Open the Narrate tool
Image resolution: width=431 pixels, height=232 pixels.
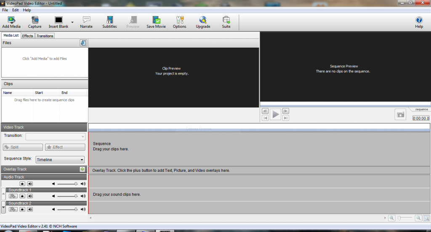(x=86, y=22)
